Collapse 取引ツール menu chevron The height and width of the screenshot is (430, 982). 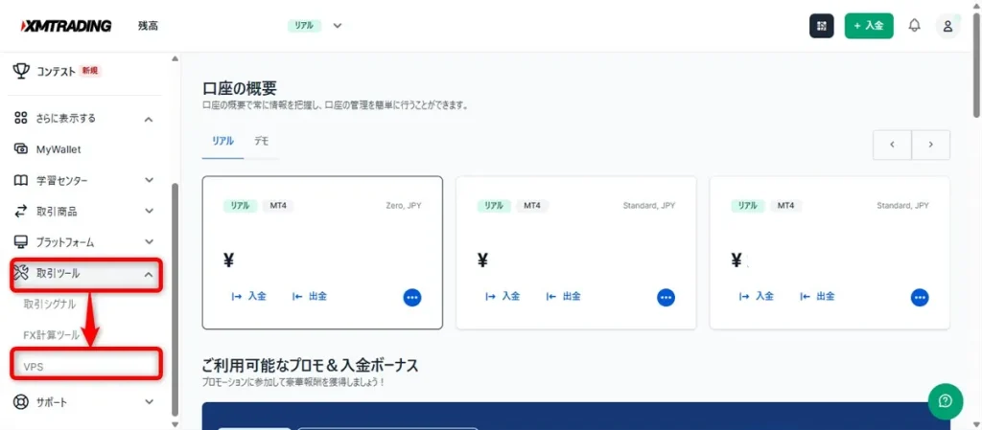[149, 274]
